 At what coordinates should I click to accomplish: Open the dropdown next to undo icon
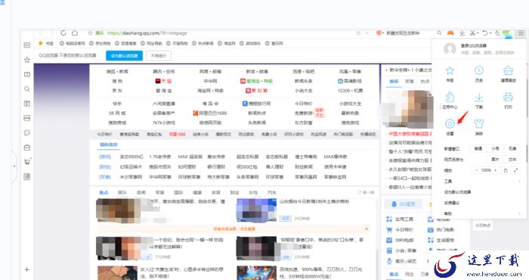click(490, 33)
